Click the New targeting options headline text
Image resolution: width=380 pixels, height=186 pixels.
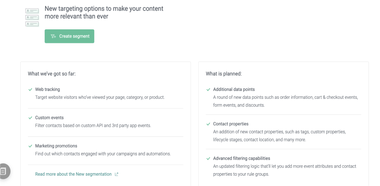tap(104, 12)
